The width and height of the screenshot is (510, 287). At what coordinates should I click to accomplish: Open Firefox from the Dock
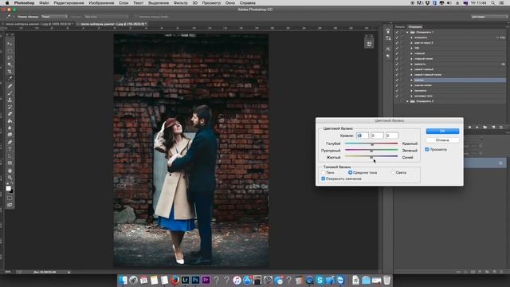[x=175, y=280]
